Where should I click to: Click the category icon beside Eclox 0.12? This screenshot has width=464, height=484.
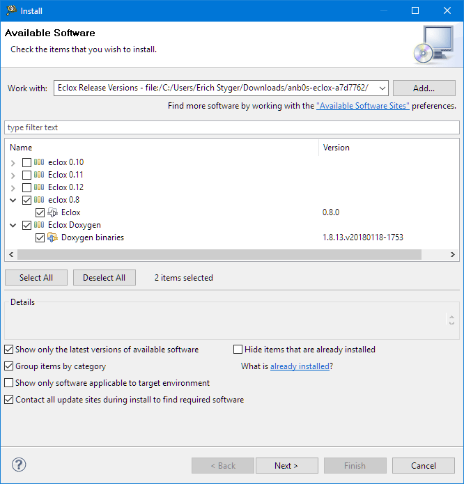click(x=39, y=187)
